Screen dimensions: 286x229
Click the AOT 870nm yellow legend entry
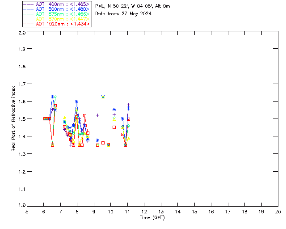57,19
